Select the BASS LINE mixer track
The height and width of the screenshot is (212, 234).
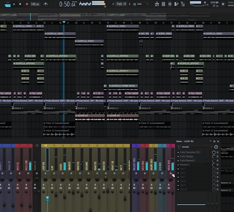coord(26,165)
